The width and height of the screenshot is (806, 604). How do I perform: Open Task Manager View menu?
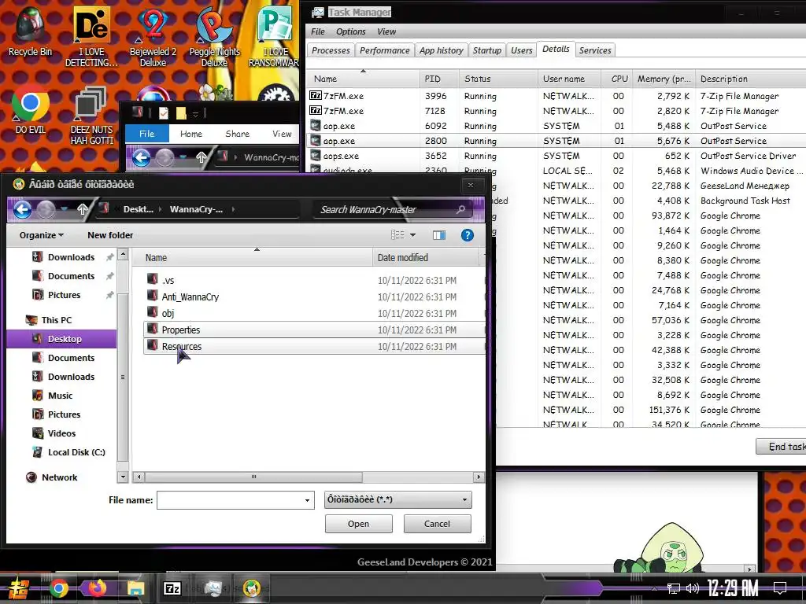pos(386,31)
